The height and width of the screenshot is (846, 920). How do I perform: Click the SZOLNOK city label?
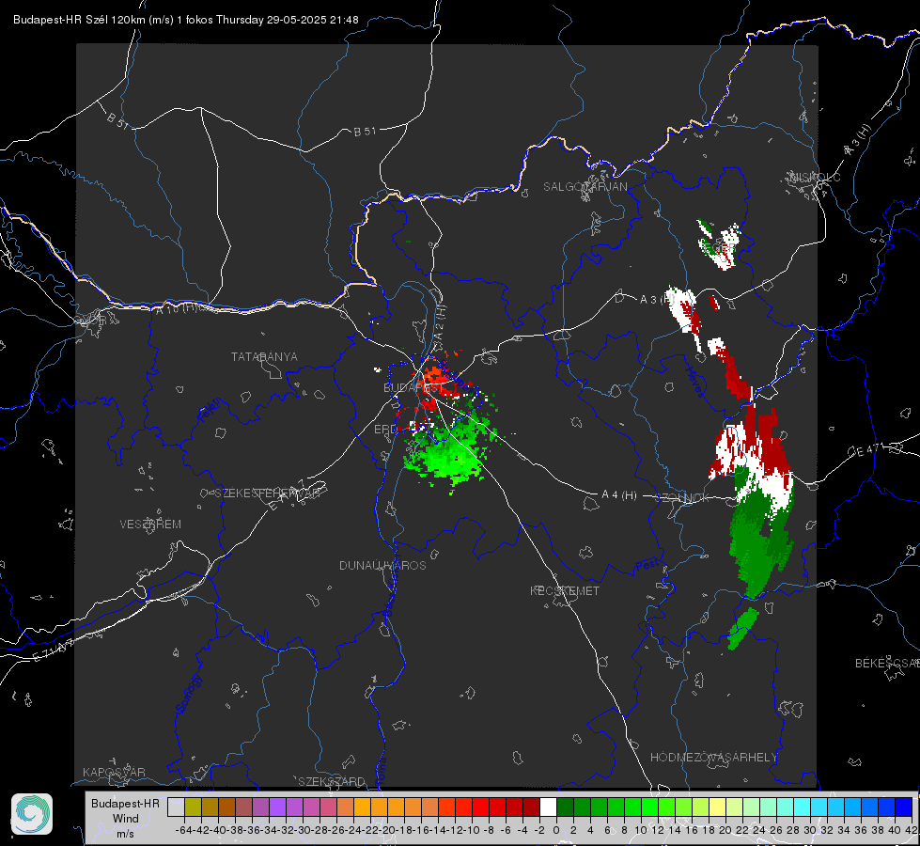[683, 498]
